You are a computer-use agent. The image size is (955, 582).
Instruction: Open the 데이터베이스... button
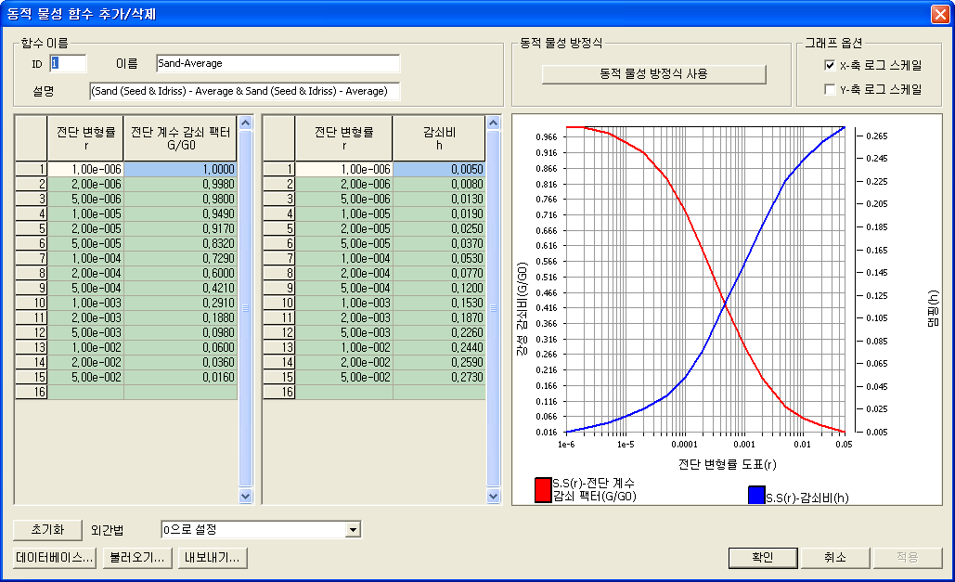[x=55, y=558]
